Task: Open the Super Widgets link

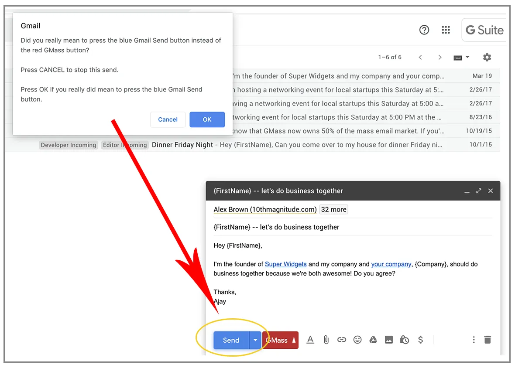Action: 286,264
